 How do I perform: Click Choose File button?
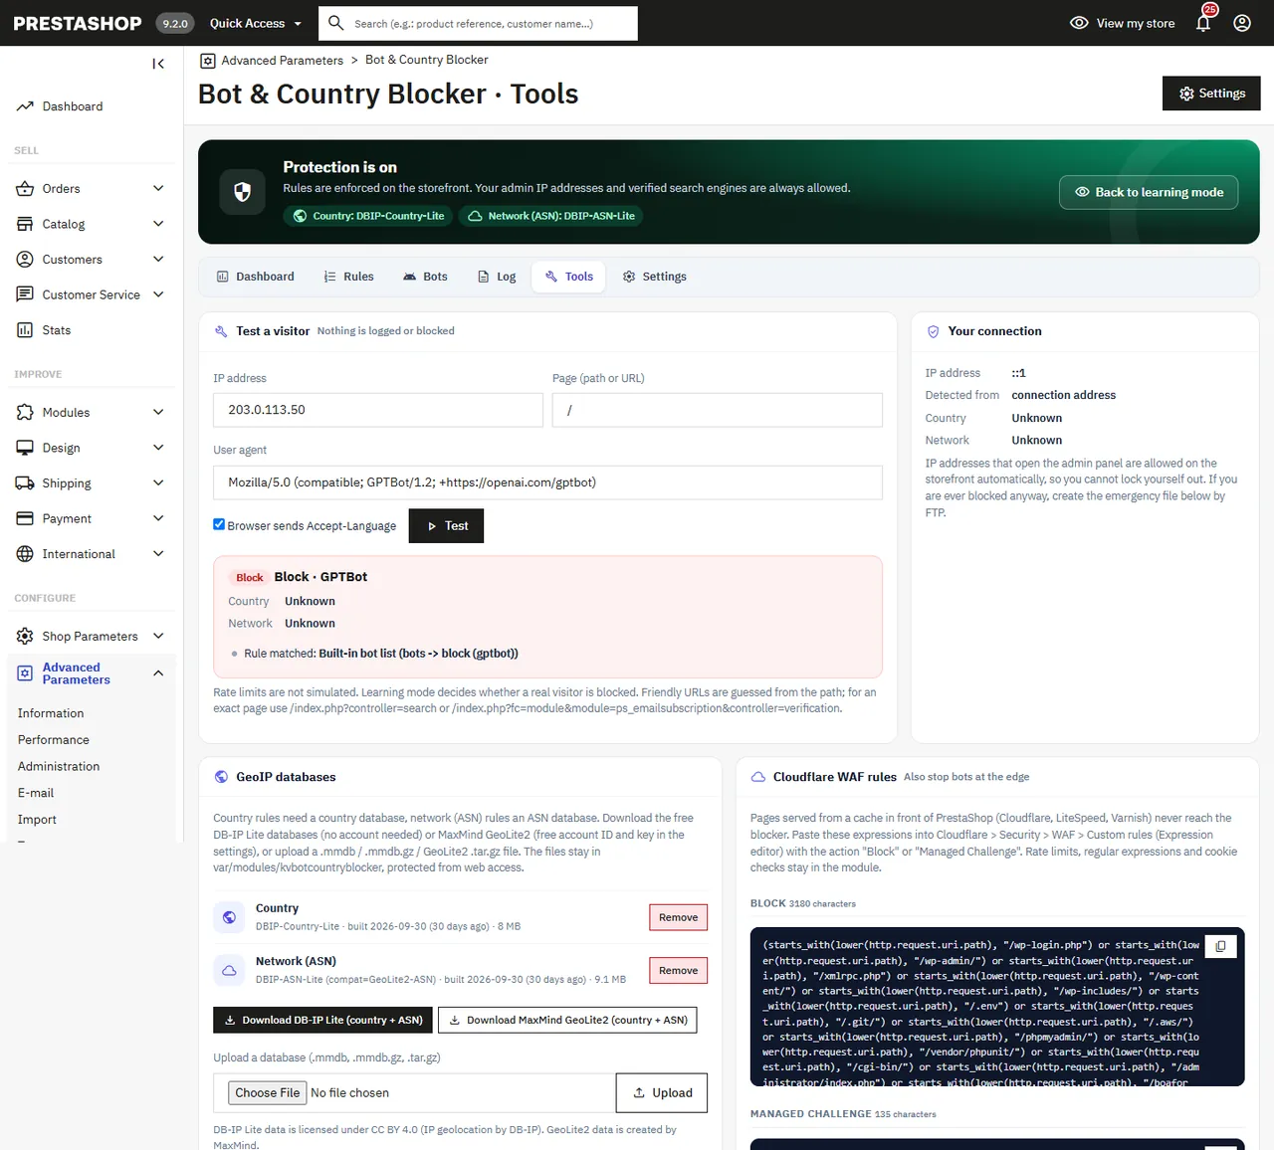click(x=268, y=1092)
